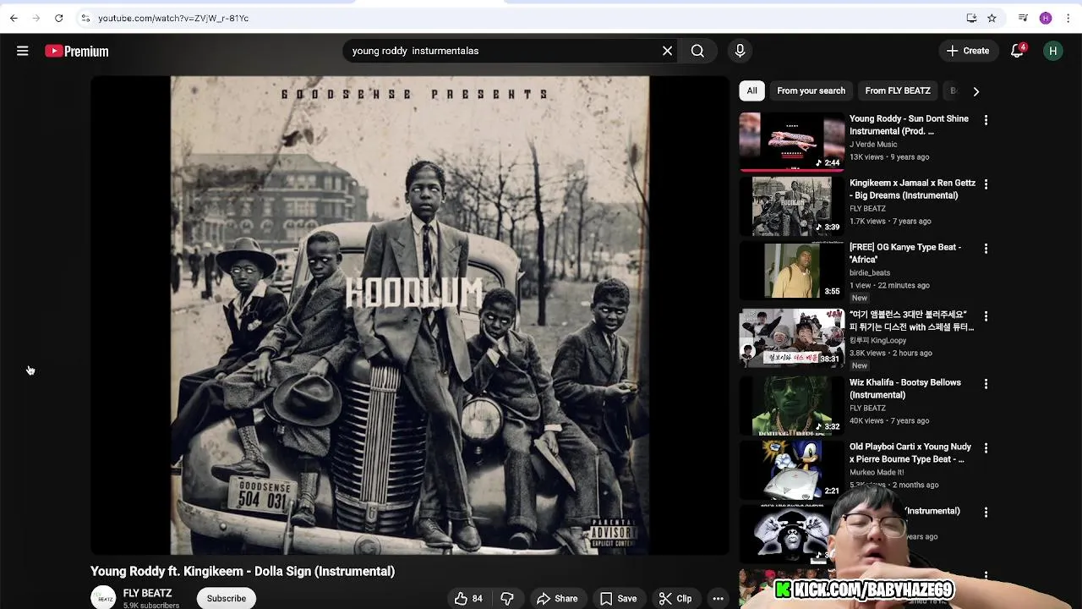Open options menu for Big Dreams Instrumental video

pos(986,184)
